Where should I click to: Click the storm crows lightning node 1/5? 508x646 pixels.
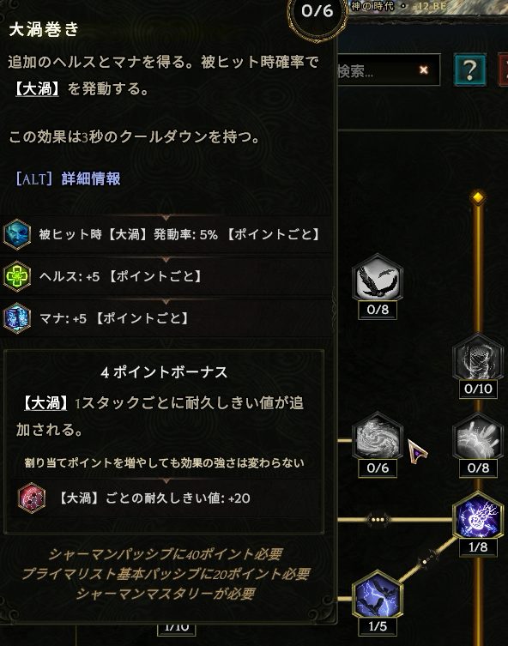tap(378, 595)
